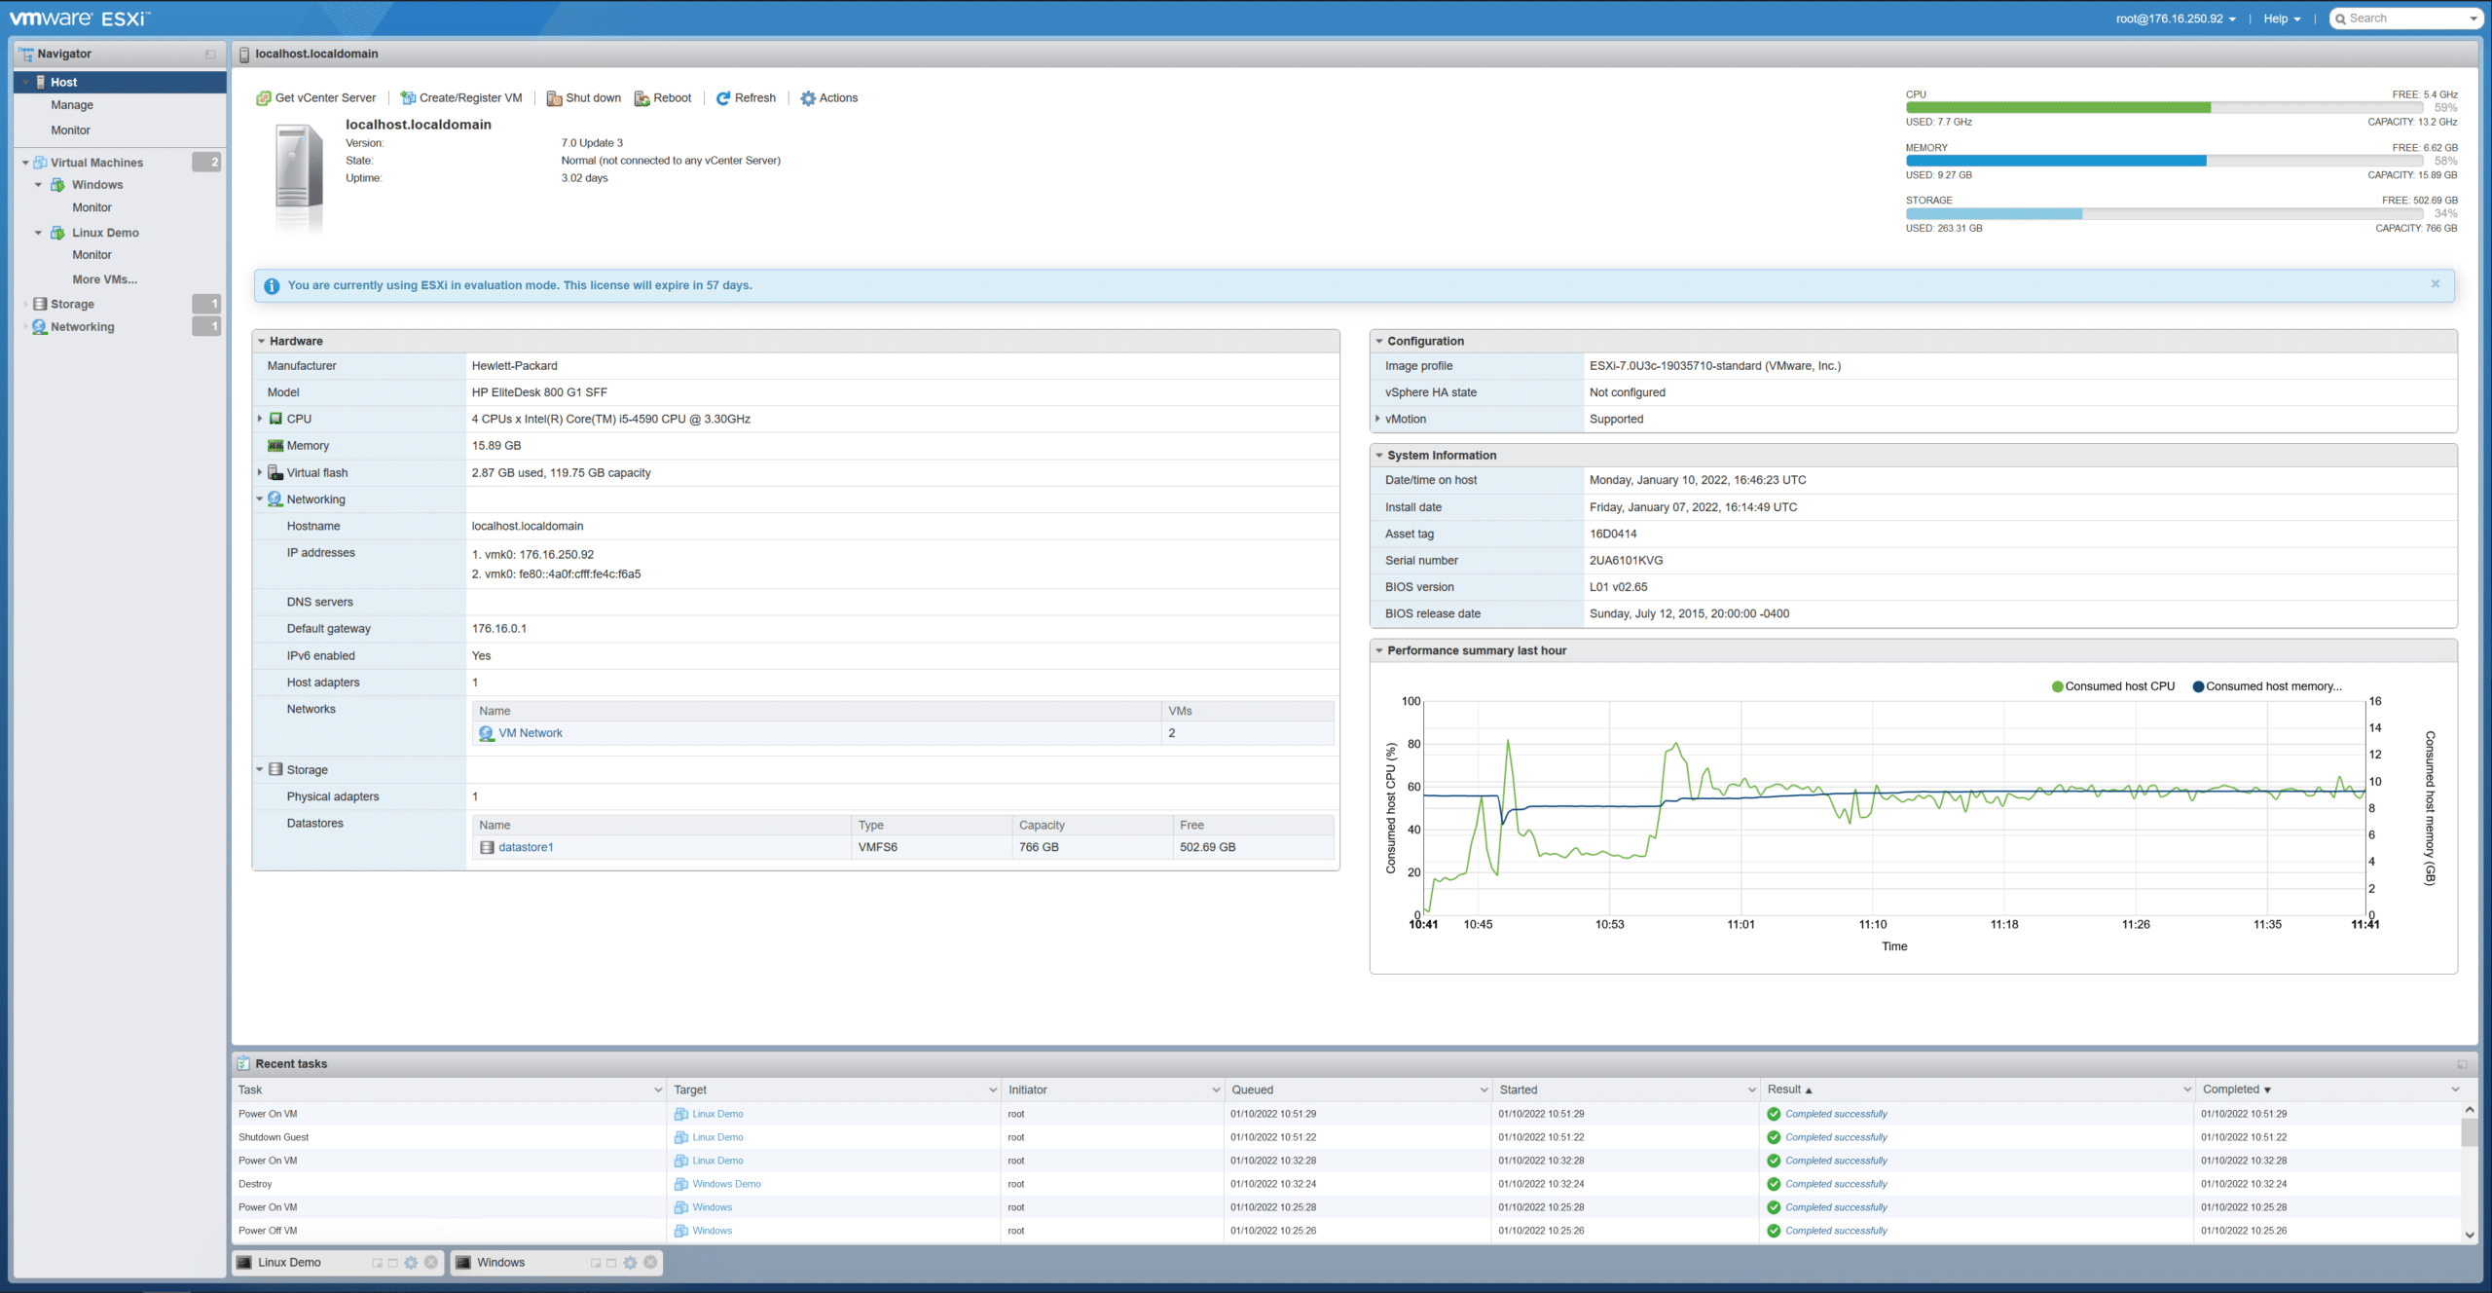Open the Linux Demo console tab gear icon
This screenshot has width=2492, height=1293.
coord(411,1263)
